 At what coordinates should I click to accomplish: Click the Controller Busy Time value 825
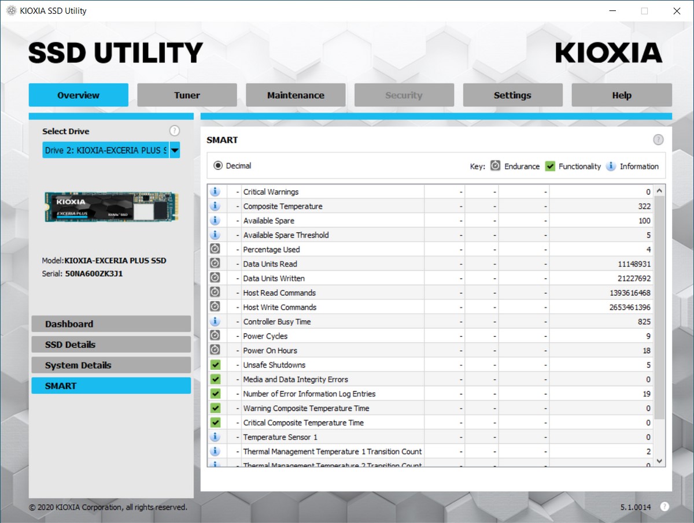[644, 322]
